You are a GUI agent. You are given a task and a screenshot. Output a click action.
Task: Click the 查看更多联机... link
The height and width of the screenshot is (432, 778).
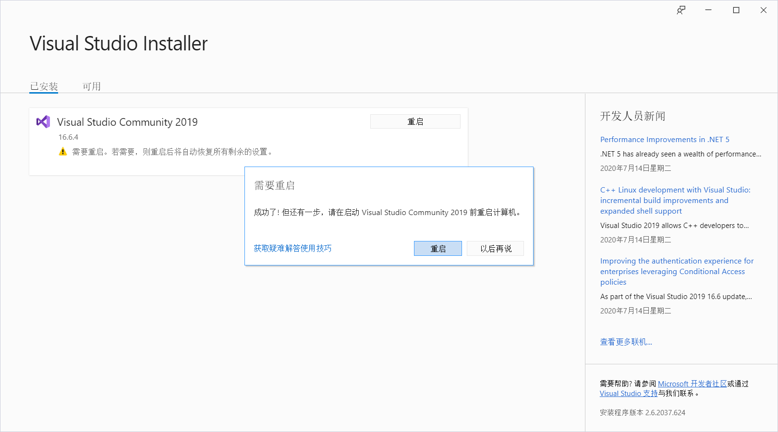(x=626, y=342)
